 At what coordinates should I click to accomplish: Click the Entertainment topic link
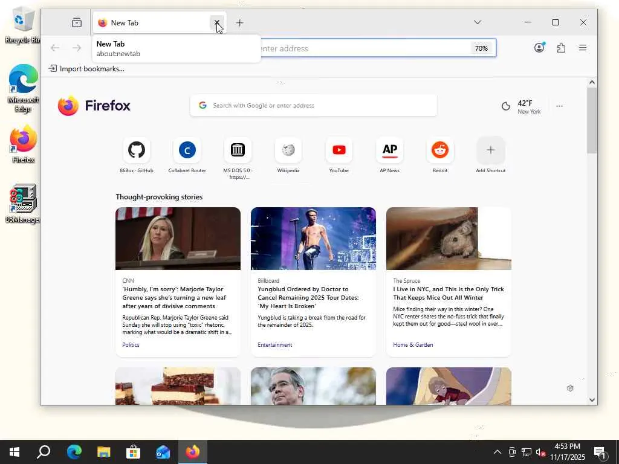click(x=275, y=344)
